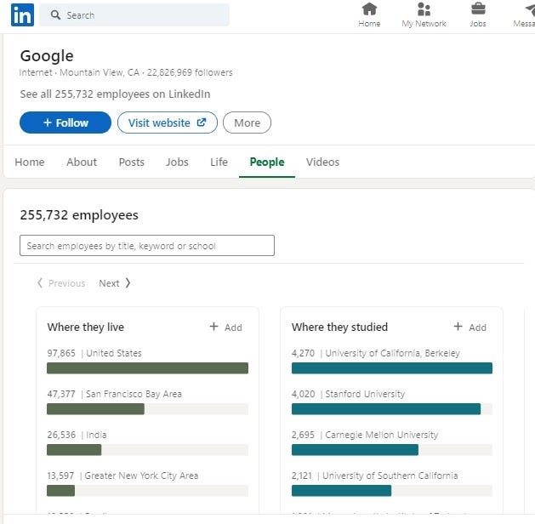Select University of California, Berkeley bar

click(x=392, y=368)
